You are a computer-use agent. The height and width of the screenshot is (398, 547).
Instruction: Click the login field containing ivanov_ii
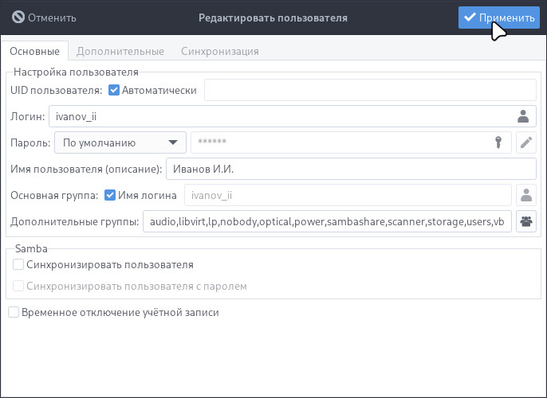(293, 116)
